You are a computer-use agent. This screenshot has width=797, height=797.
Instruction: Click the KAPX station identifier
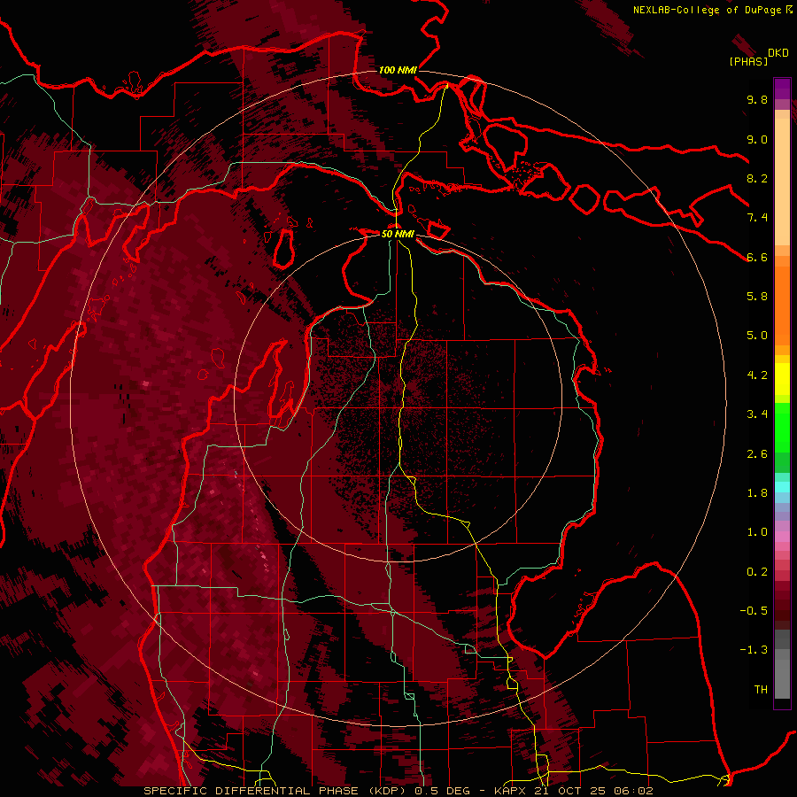(512, 791)
